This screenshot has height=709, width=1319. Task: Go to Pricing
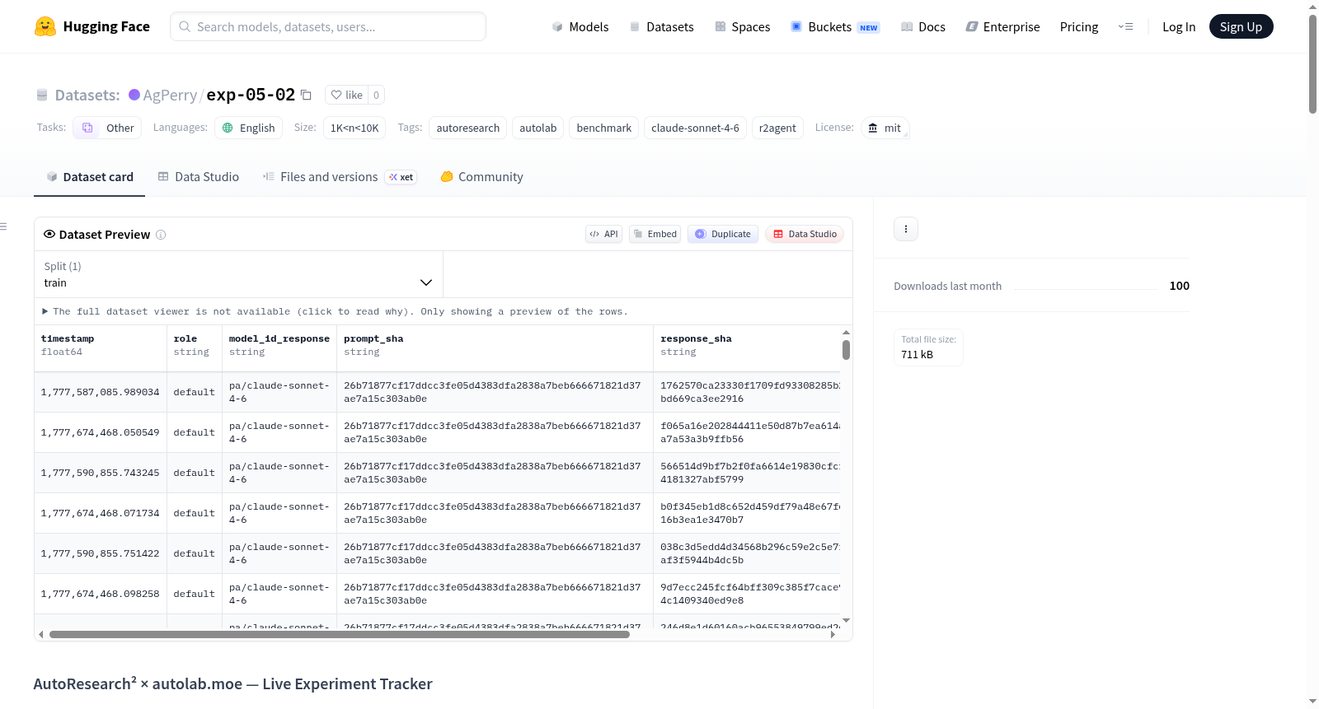1079,26
